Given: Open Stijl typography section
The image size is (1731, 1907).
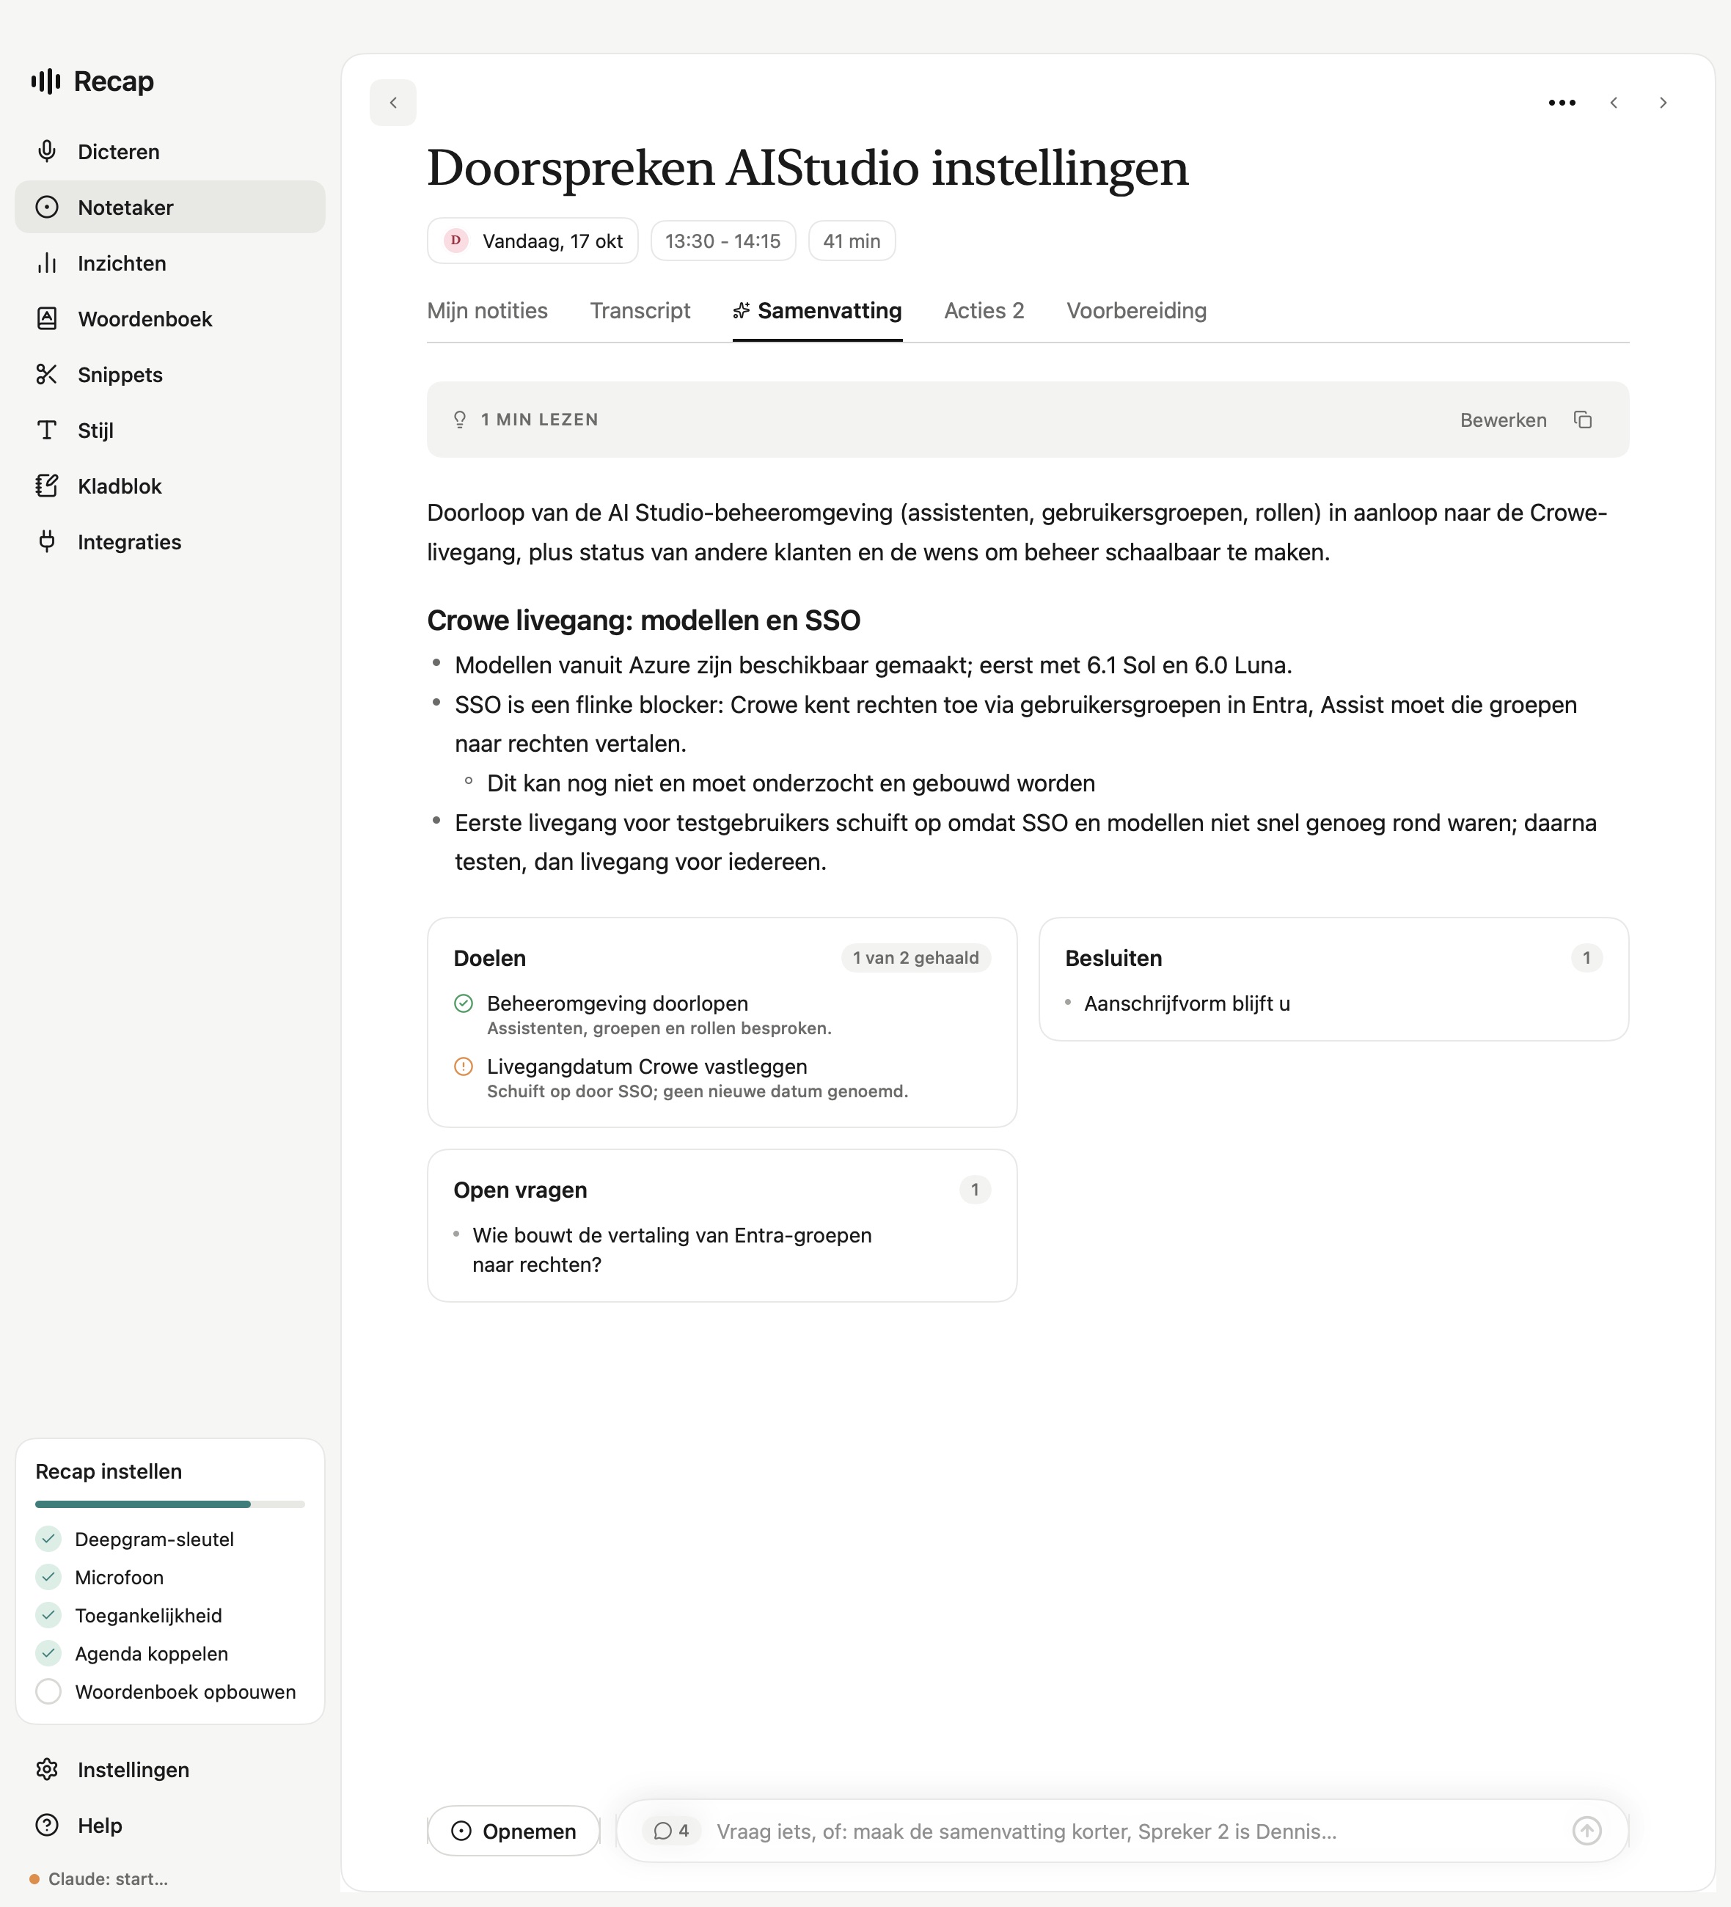Looking at the screenshot, I should (170, 431).
